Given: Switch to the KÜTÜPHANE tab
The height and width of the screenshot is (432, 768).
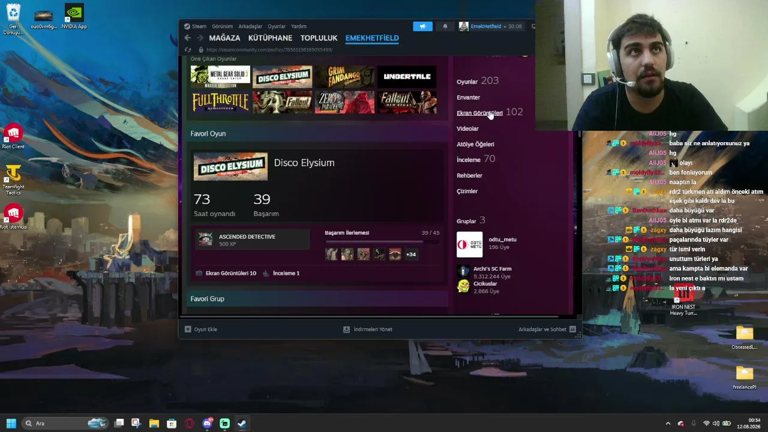Looking at the screenshot, I should click(x=270, y=38).
